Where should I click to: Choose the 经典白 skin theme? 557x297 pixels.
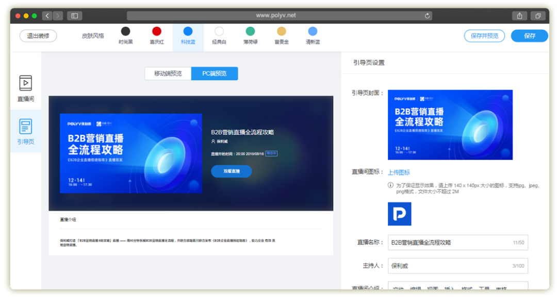[219, 31]
